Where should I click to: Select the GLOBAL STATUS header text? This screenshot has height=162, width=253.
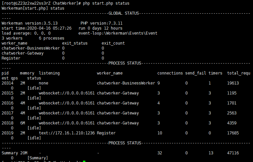coord(124,13)
